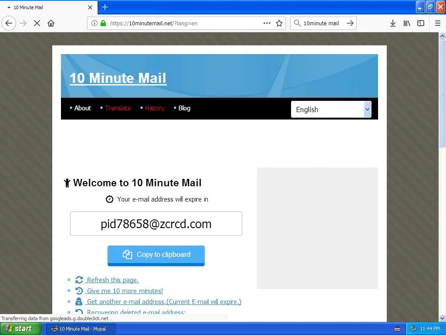
Task: Open the hamburger application menu
Action: pos(438,23)
